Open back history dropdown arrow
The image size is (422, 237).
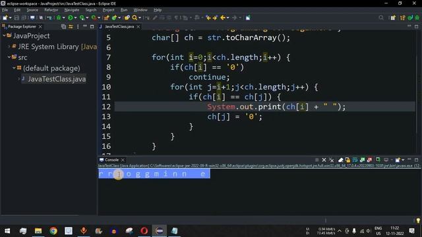click(228, 18)
